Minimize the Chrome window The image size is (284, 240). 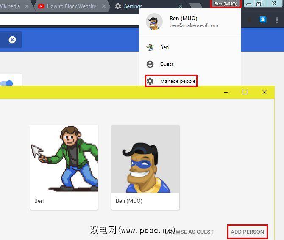[249, 4]
